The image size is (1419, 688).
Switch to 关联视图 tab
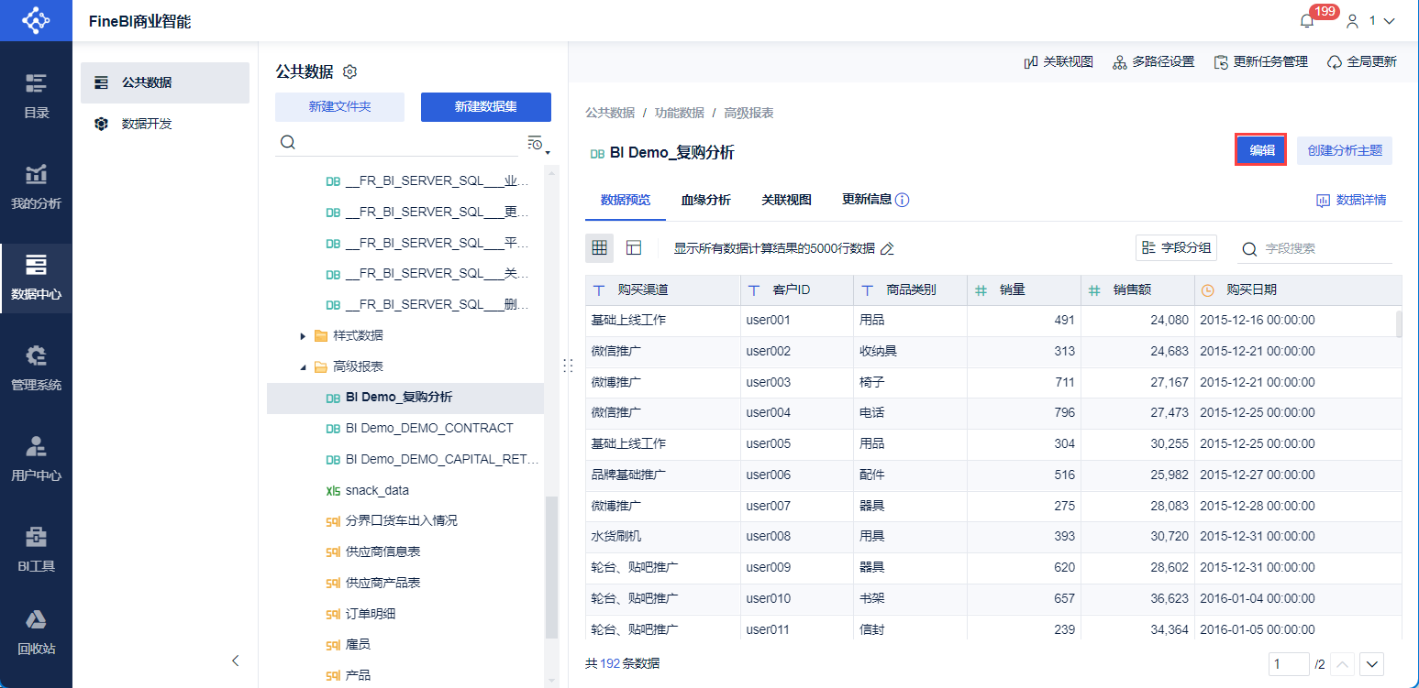[786, 200]
